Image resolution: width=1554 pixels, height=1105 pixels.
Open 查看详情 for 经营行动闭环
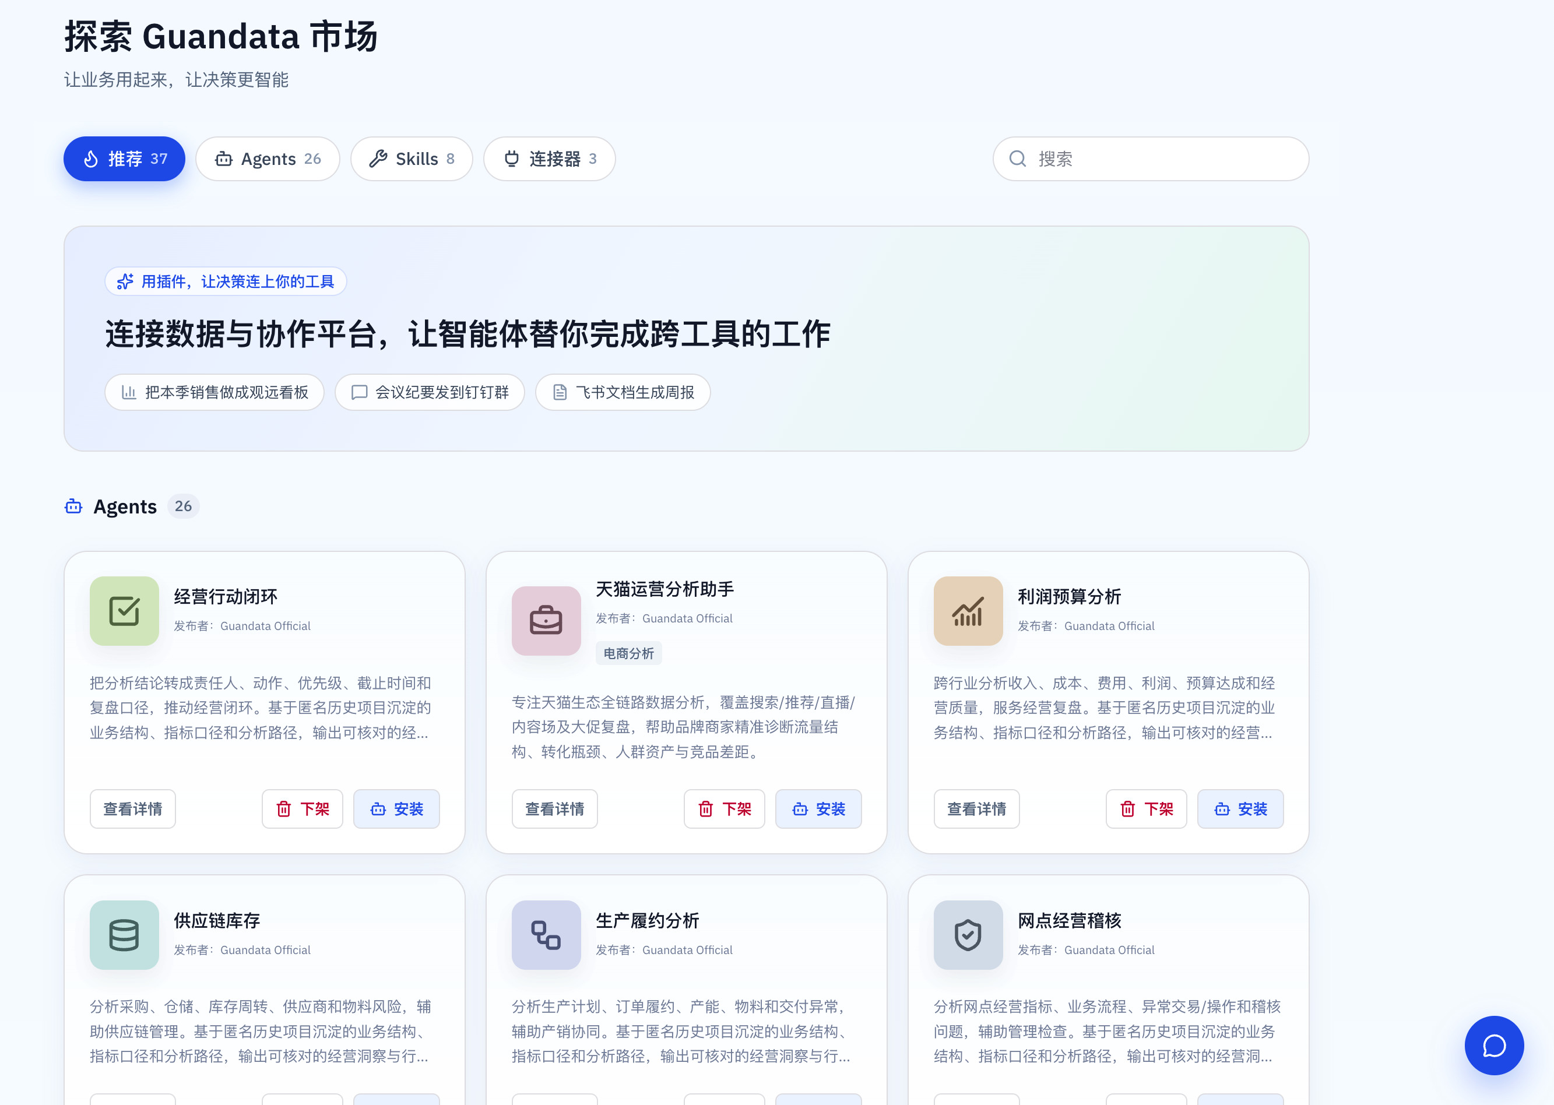(x=133, y=809)
